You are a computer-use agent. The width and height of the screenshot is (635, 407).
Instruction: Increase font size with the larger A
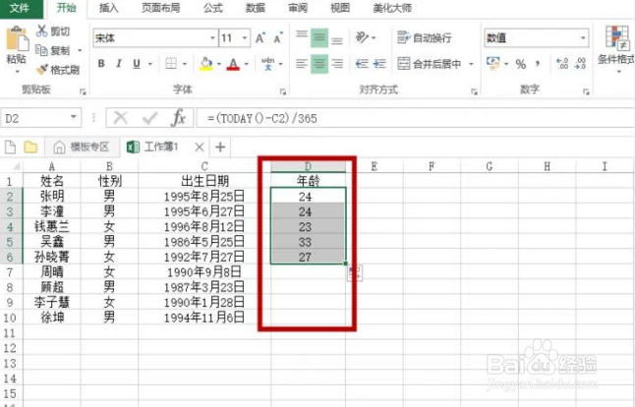pos(260,38)
